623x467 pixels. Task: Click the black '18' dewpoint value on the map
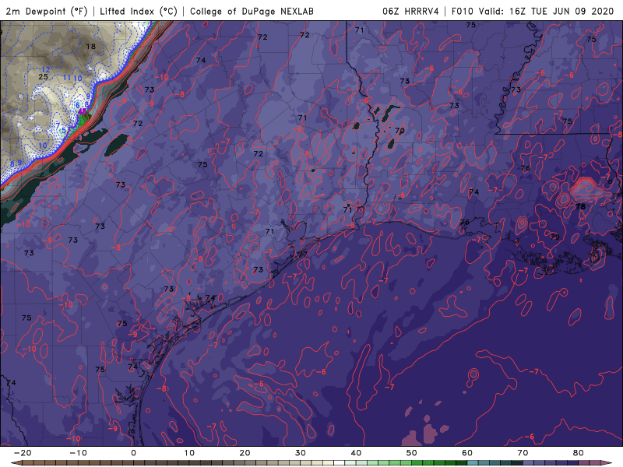coord(91,47)
